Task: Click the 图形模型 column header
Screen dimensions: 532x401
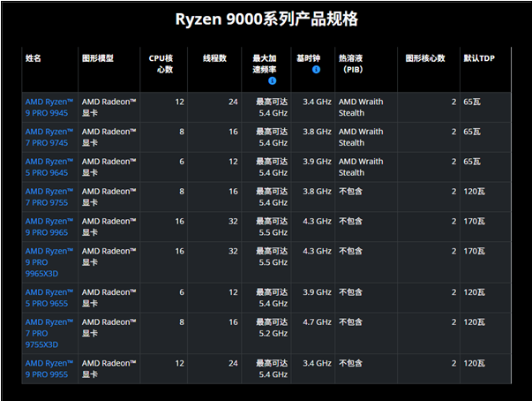Action: [98, 58]
